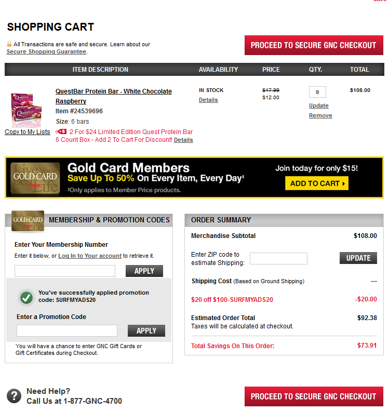Screen dimensions: 389x411
Task: Click Update button for ZIP shipping estimate
Action: coord(358,258)
